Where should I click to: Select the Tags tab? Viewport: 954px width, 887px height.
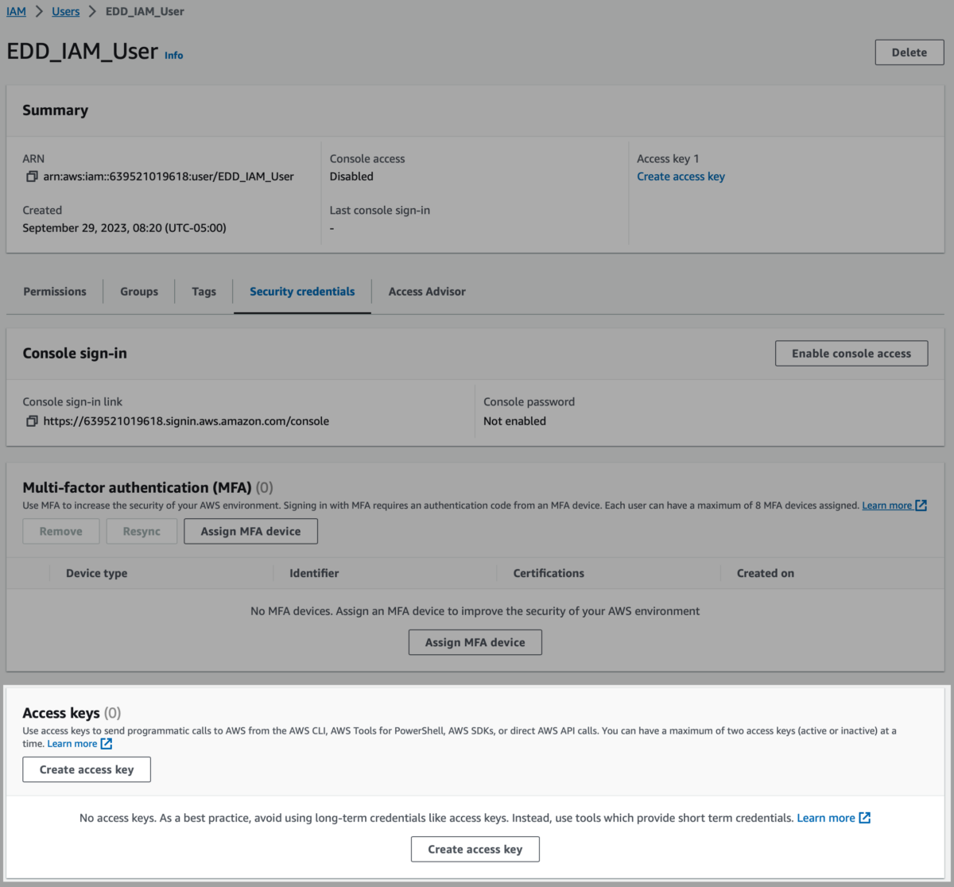tap(204, 292)
